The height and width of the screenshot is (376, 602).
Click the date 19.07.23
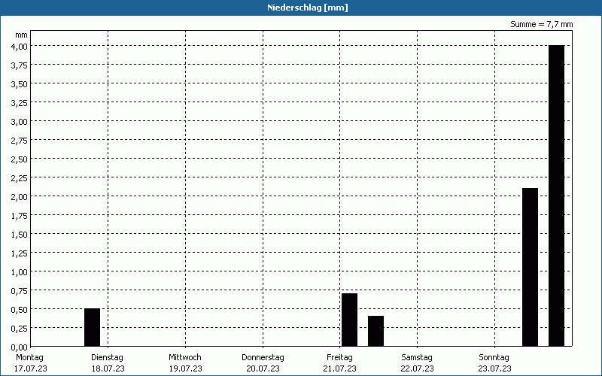click(185, 368)
